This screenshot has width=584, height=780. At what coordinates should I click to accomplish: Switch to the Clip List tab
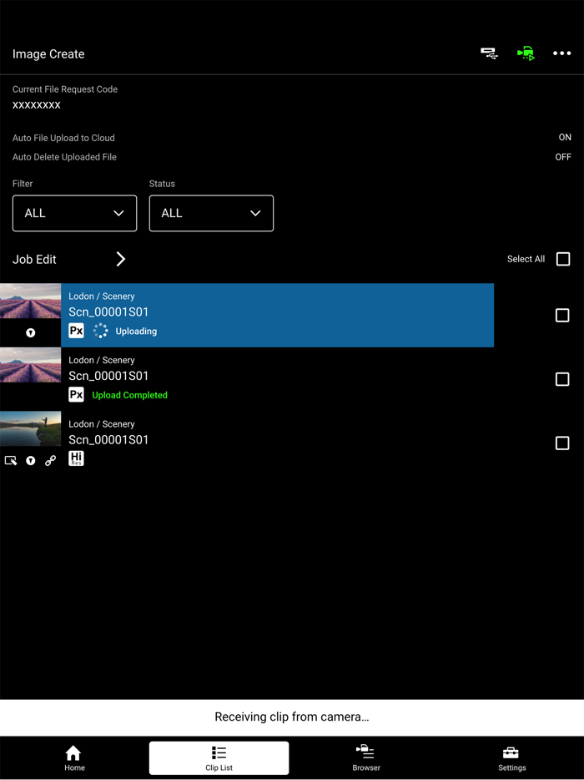[x=219, y=758]
